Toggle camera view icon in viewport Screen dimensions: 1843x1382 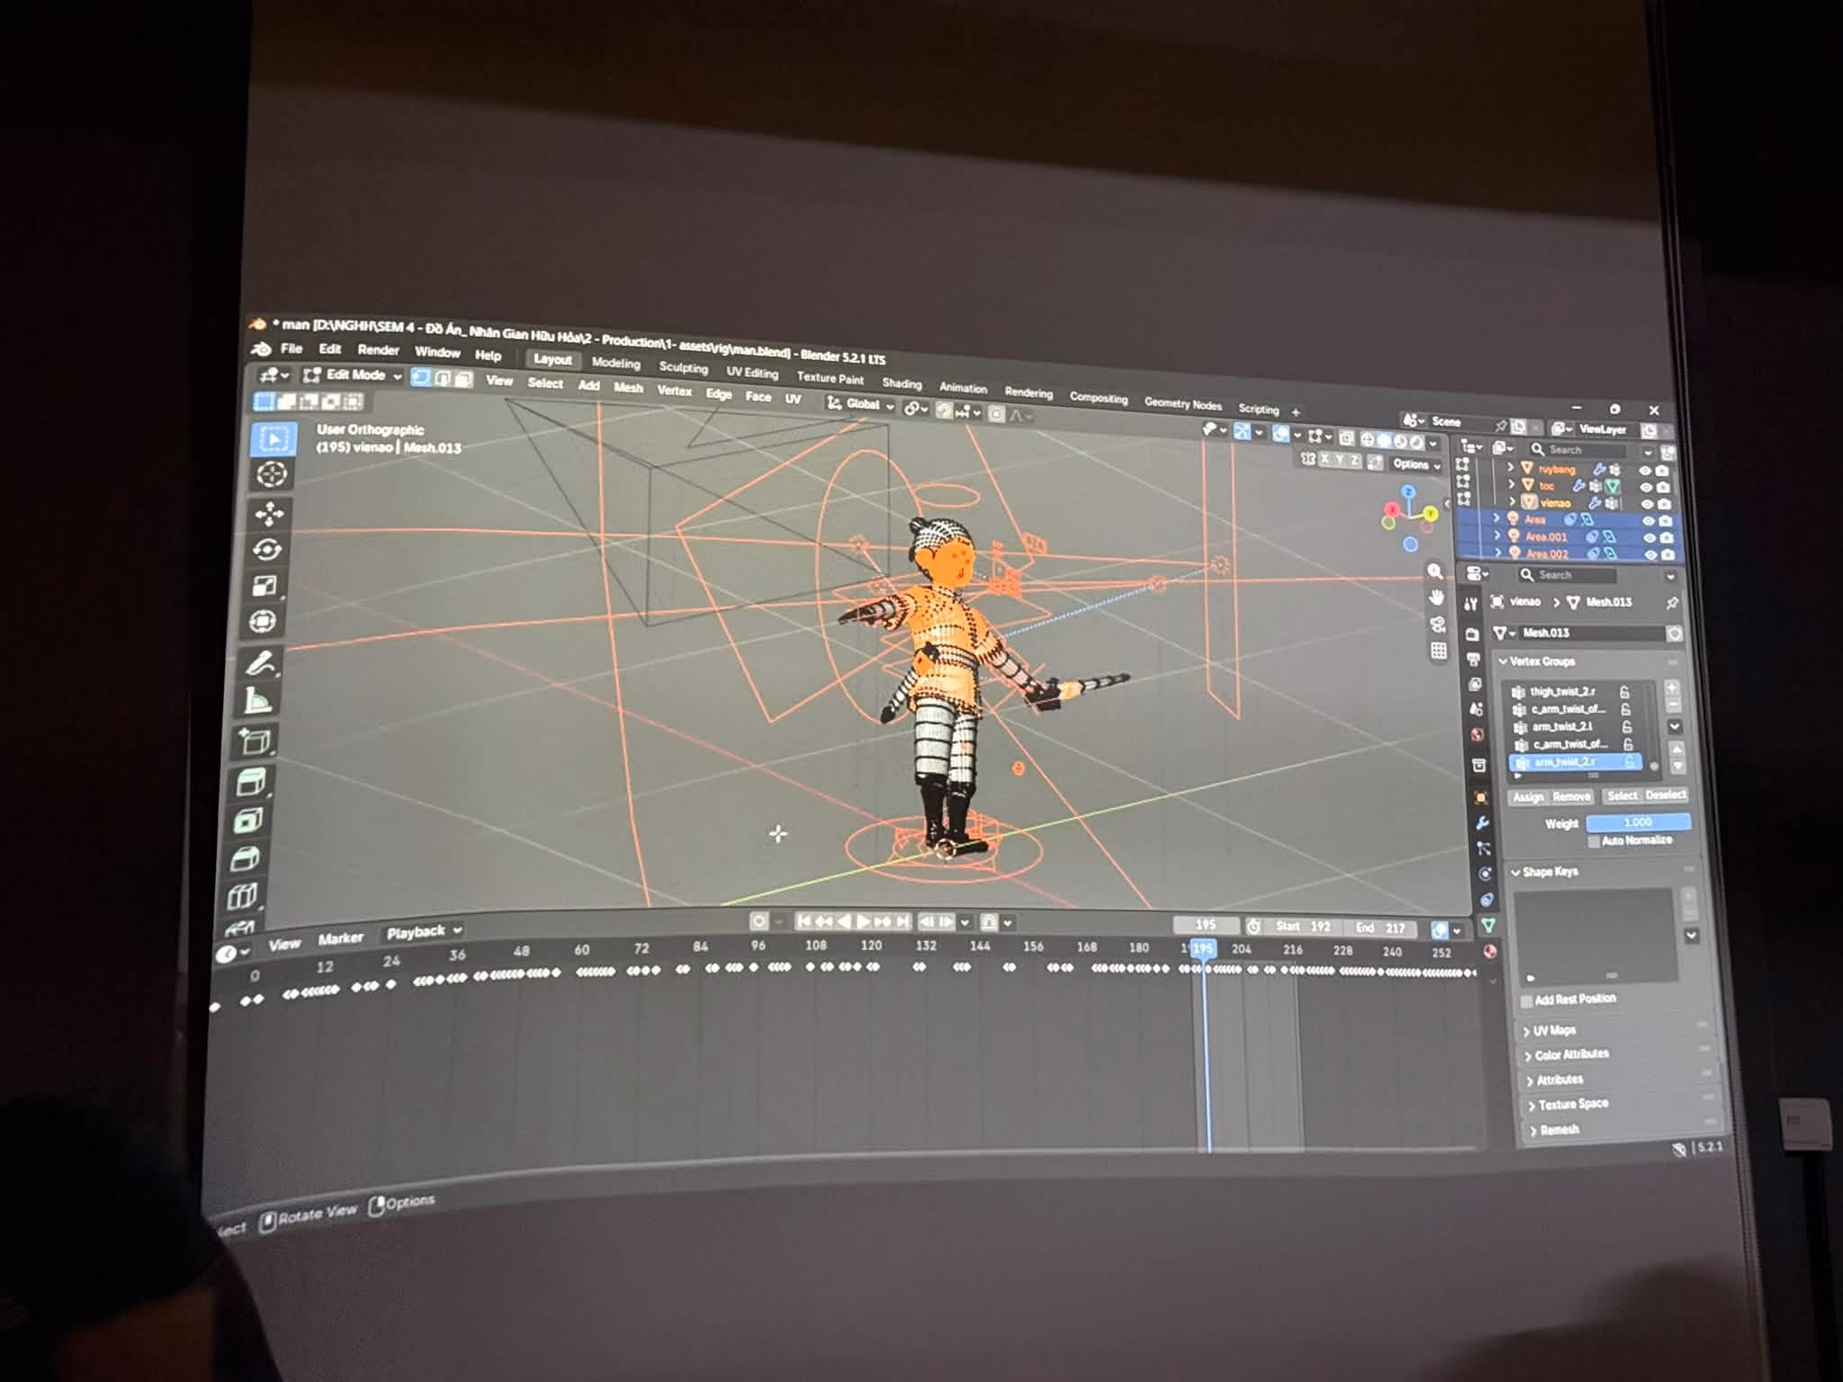pyautogui.click(x=1437, y=624)
